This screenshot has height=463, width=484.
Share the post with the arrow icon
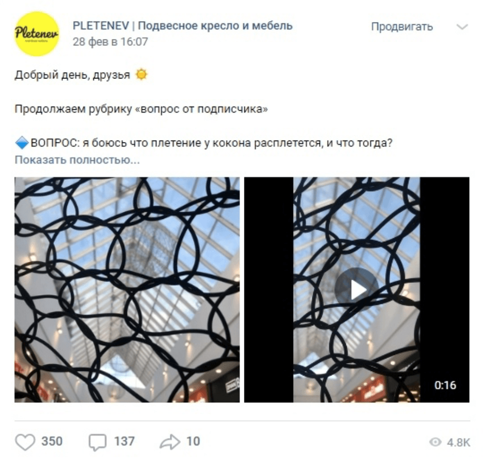coord(170,442)
